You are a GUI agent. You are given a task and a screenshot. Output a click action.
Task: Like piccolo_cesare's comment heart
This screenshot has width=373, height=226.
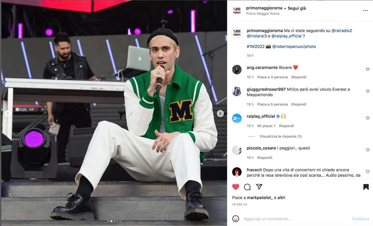coord(367,150)
